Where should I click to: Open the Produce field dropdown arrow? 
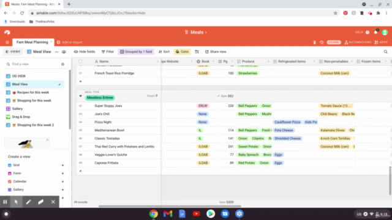point(268,61)
